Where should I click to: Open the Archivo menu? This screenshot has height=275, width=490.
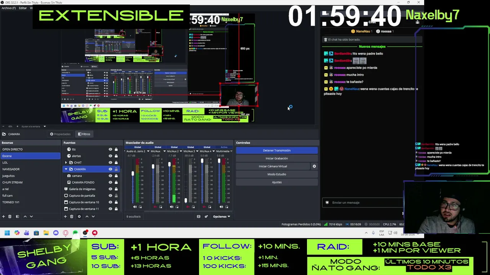coord(8,8)
